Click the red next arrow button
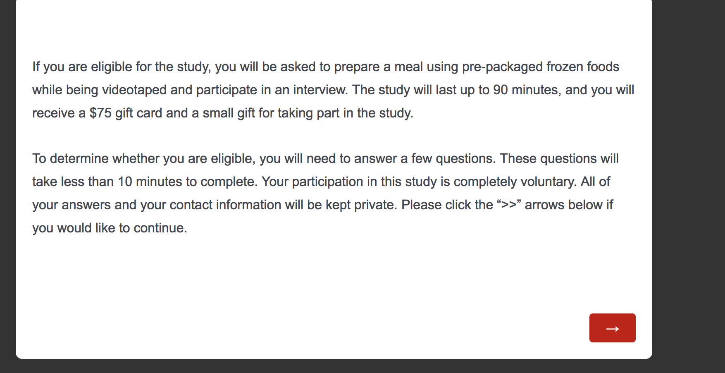 [x=612, y=328]
